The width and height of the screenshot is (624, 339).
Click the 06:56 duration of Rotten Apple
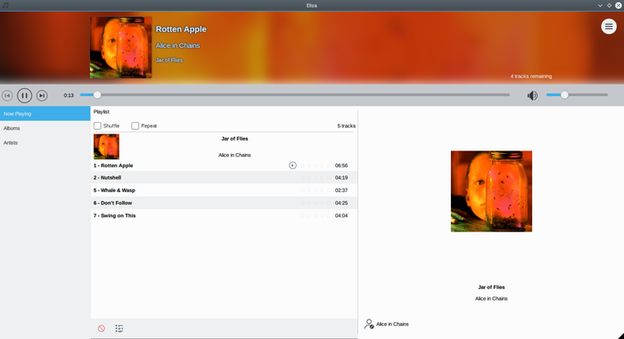(341, 165)
